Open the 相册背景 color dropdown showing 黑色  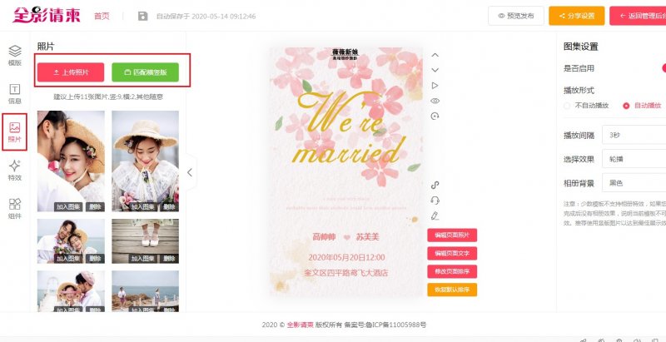[634, 183]
